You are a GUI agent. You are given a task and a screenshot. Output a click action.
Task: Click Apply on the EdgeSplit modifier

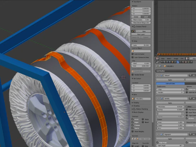pyautogui.click(x=170, y=139)
